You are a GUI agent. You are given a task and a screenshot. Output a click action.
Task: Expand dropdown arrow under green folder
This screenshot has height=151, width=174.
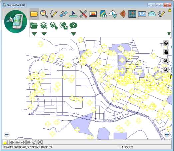[34, 34]
